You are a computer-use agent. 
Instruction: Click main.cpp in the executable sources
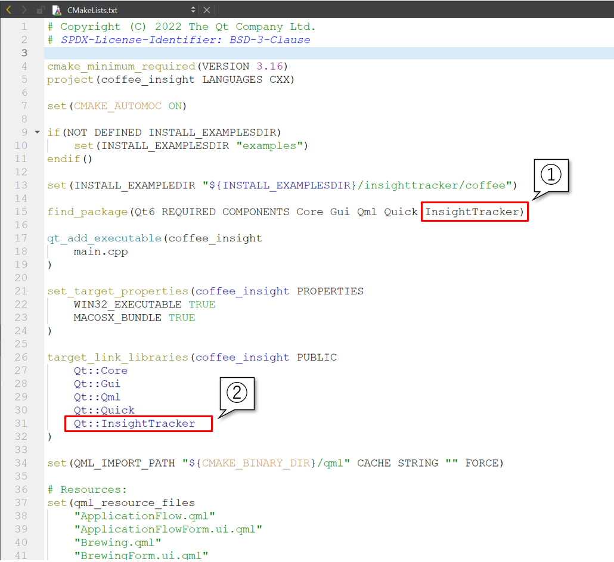(100, 251)
